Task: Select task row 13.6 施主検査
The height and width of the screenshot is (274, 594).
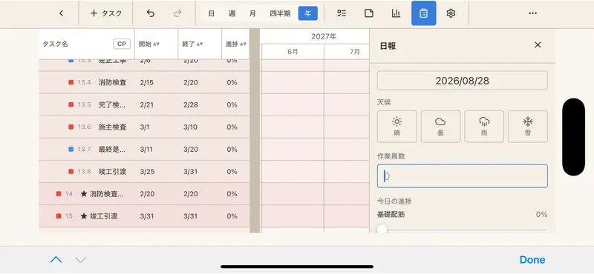Action: [144, 127]
